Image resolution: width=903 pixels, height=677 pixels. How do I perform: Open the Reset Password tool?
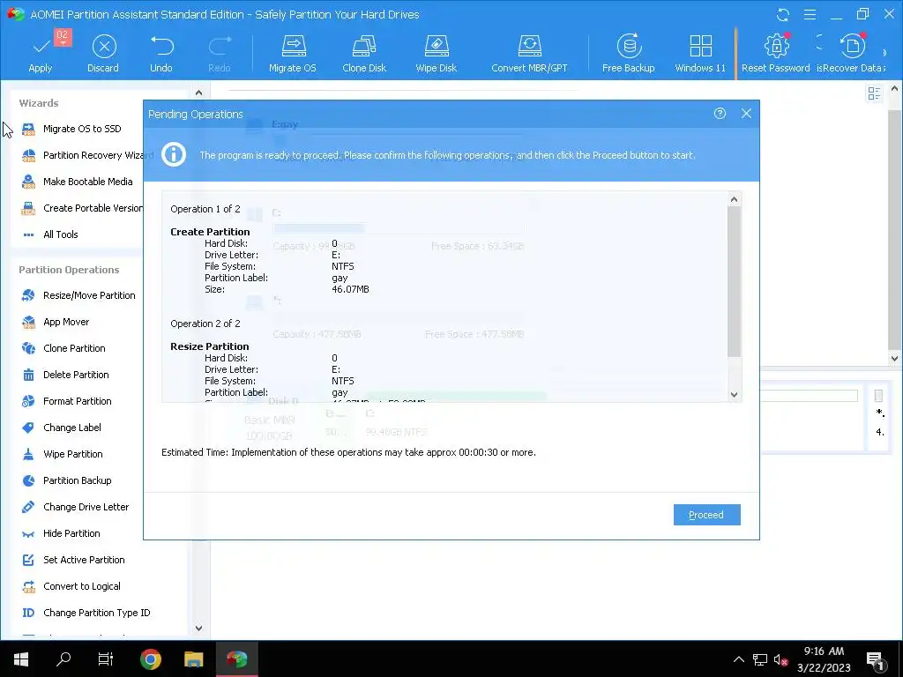[776, 53]
